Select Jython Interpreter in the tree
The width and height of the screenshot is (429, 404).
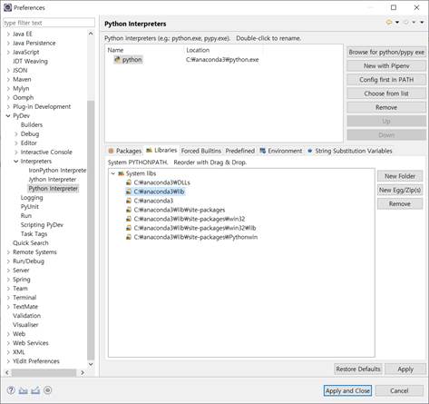point(53,180)
